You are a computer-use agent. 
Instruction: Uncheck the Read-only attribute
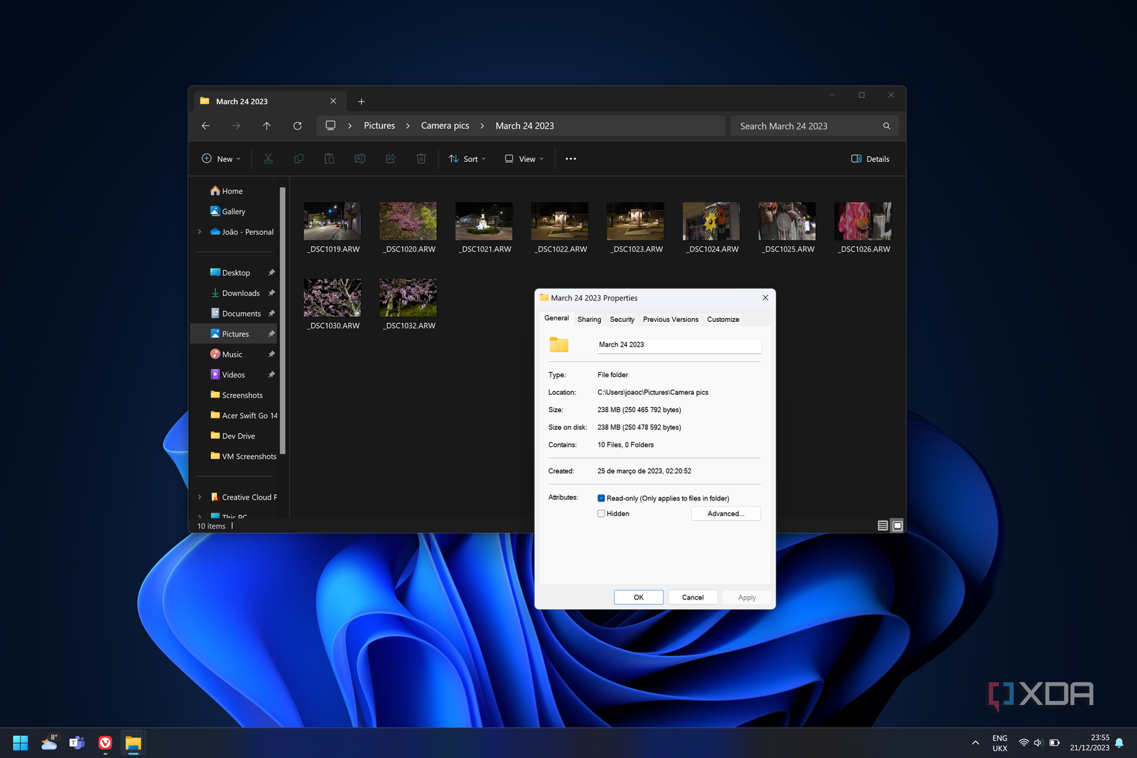(601, 498)
